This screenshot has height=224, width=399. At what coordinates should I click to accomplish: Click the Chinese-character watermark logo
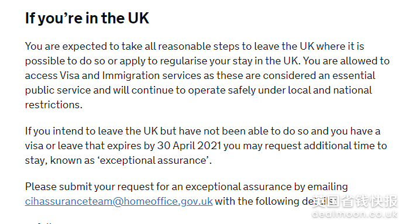click(x=355, y=201)
